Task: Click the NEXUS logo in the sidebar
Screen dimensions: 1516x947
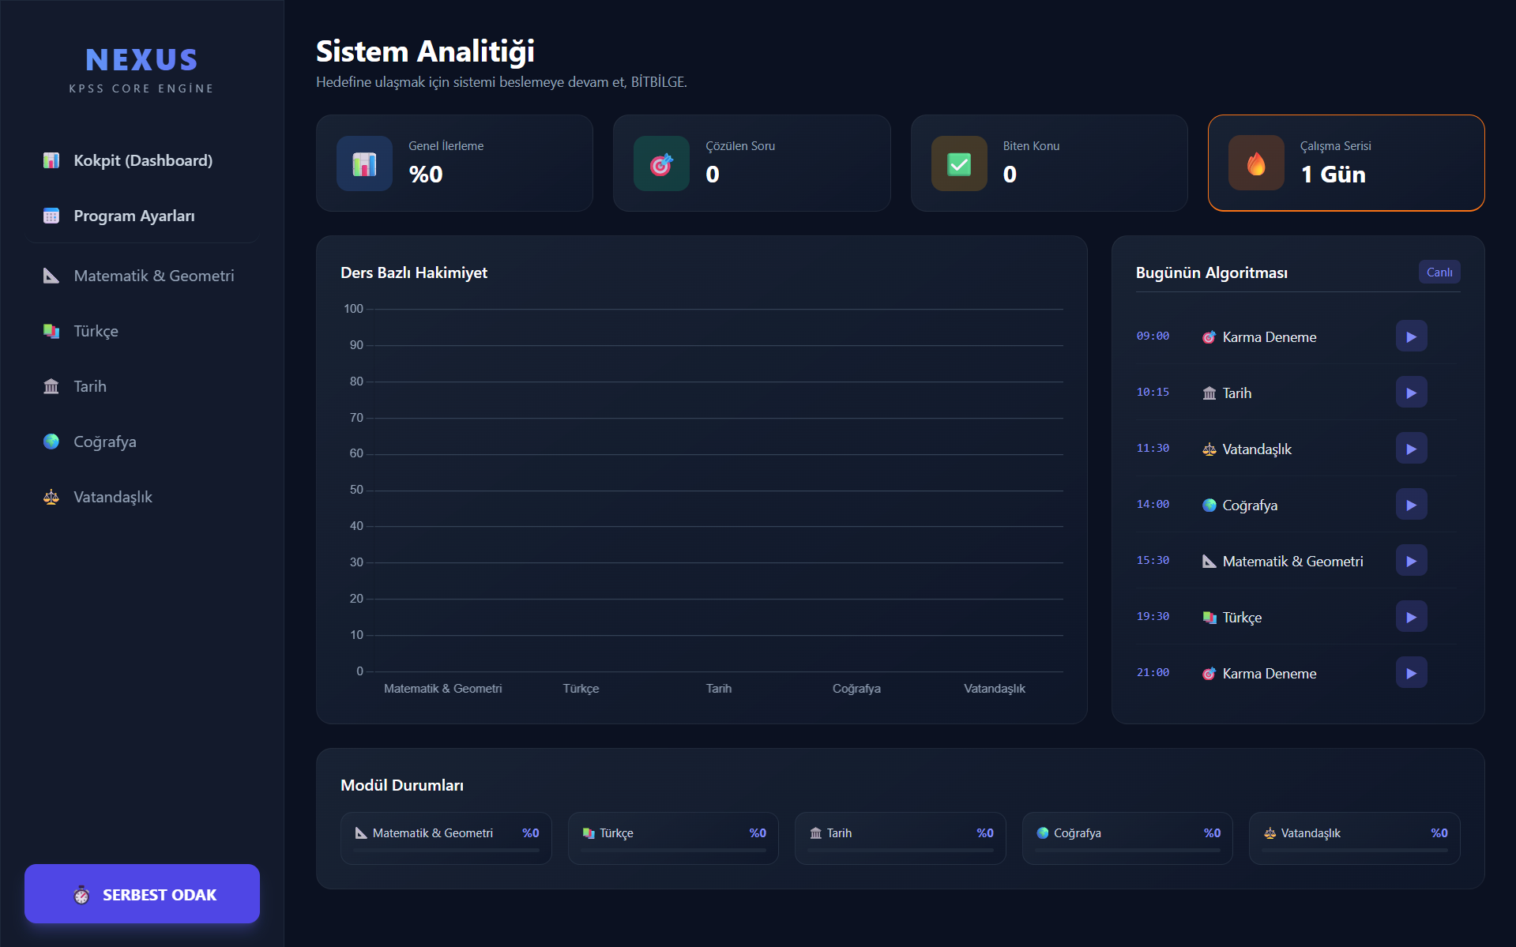Action: point(142,60)
